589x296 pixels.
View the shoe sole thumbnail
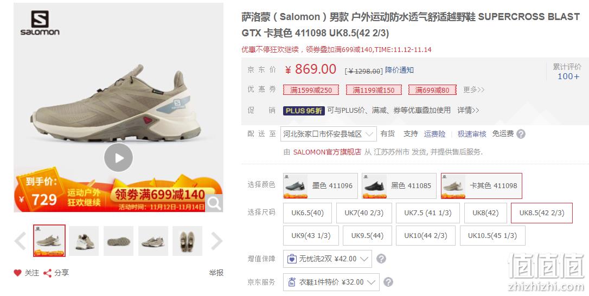[x=118, y=241]
